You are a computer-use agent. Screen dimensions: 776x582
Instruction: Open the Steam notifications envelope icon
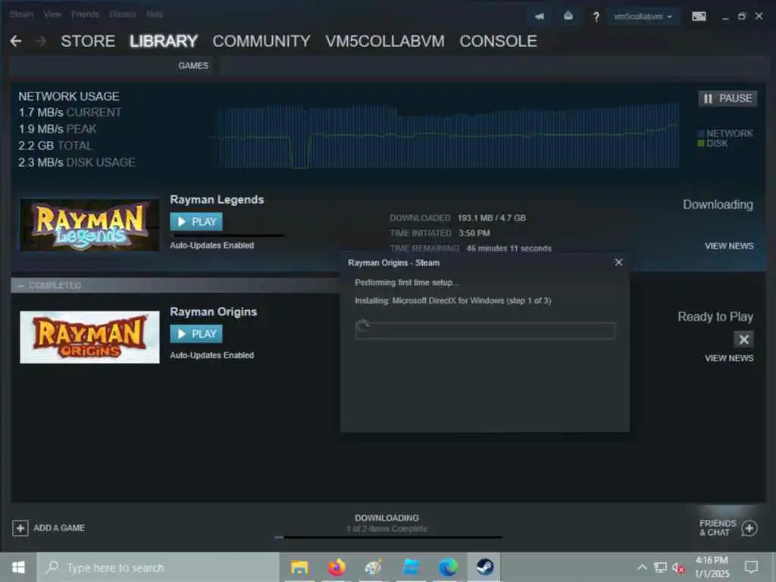[568, 17]
